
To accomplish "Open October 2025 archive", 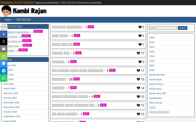I will (x=10, y=112).
